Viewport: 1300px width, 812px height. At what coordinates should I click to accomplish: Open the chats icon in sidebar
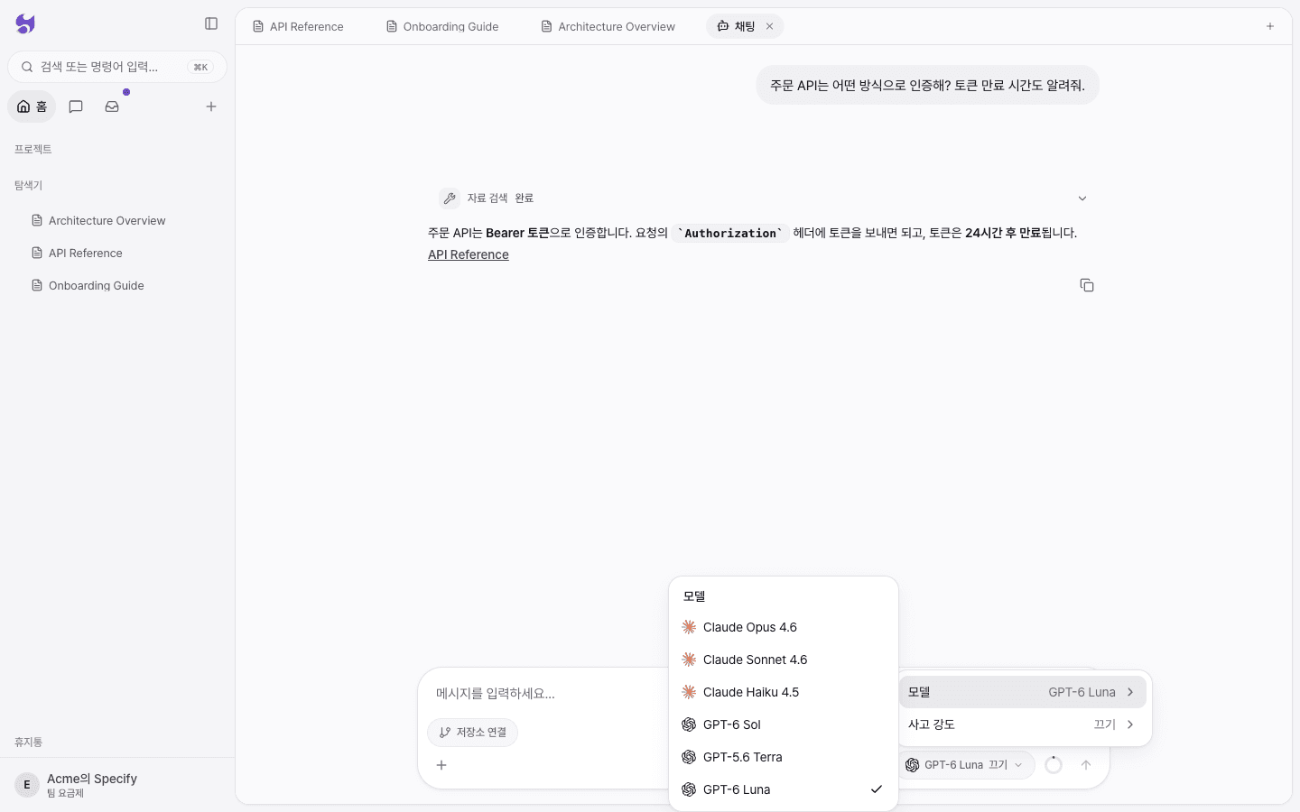(76, 106)
